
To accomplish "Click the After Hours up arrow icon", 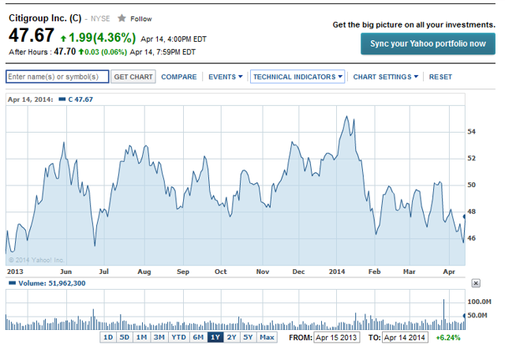I will pos(81,51).
